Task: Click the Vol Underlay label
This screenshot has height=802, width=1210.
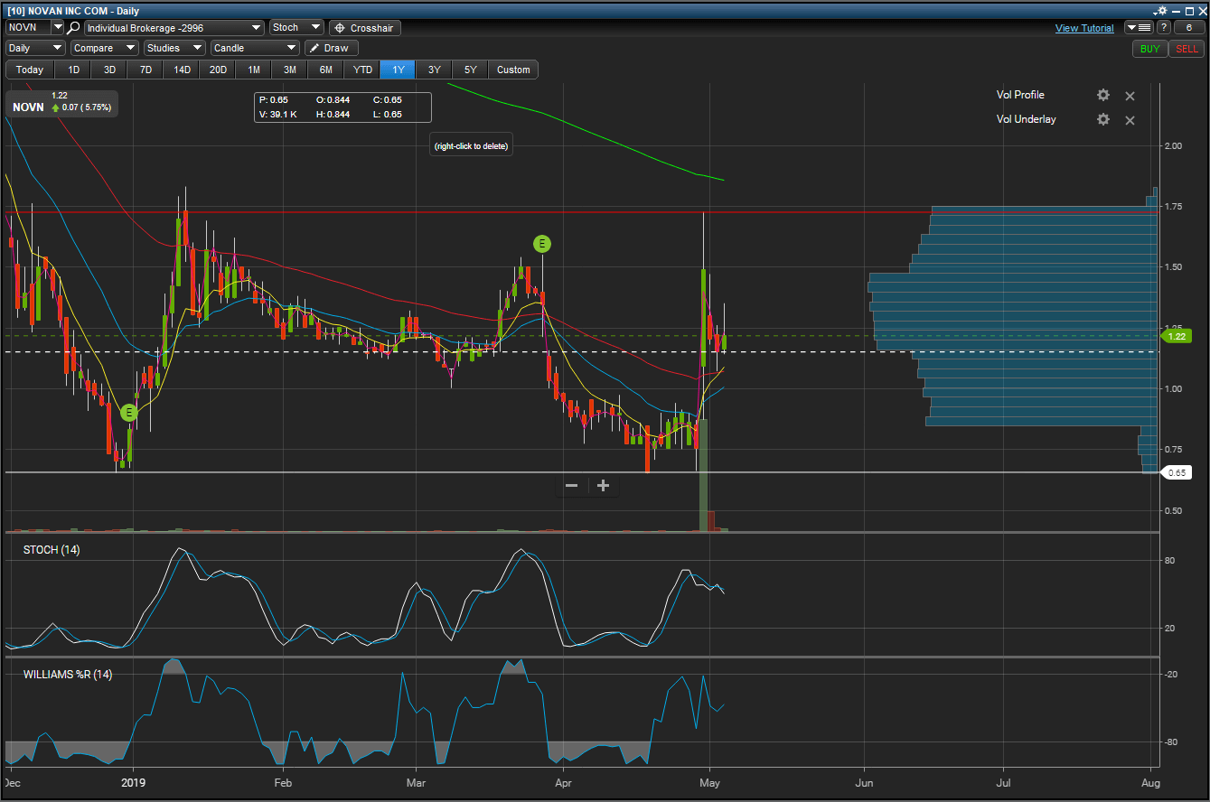Action: (1027, 119)
